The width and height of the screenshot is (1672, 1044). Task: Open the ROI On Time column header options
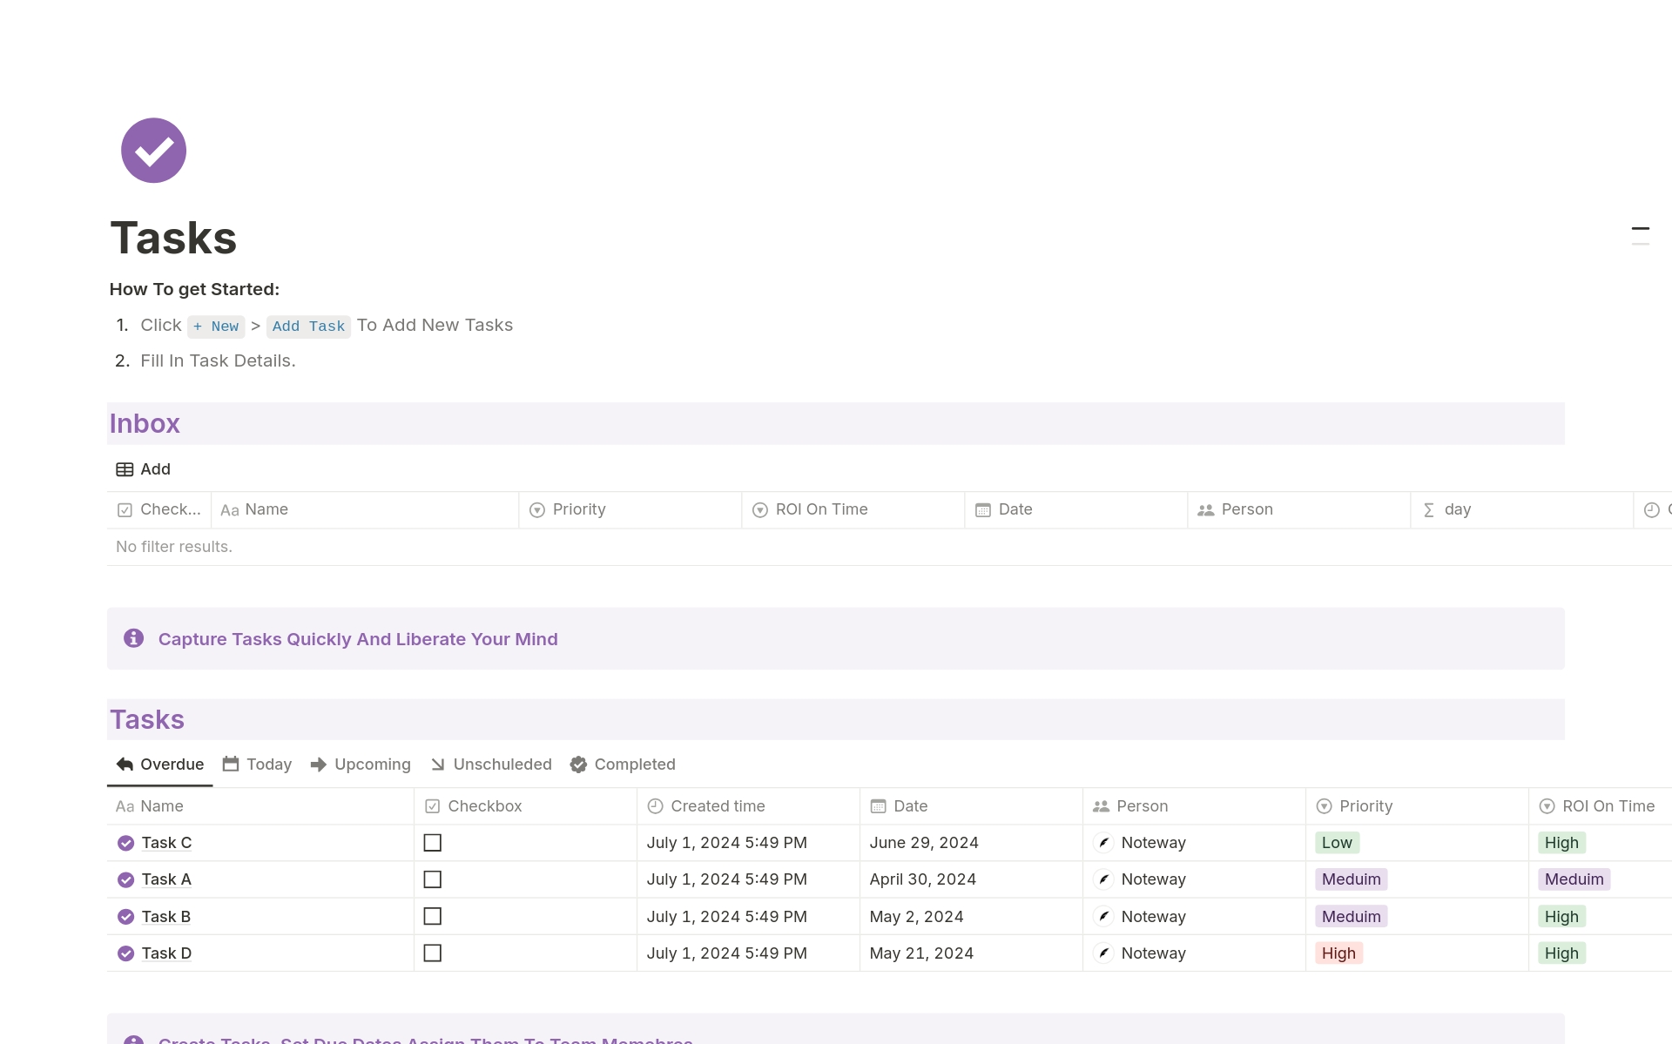pos(1608,805)
